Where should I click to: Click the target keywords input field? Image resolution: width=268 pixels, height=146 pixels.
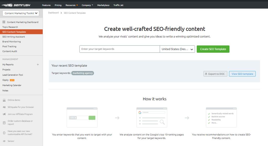119,49
